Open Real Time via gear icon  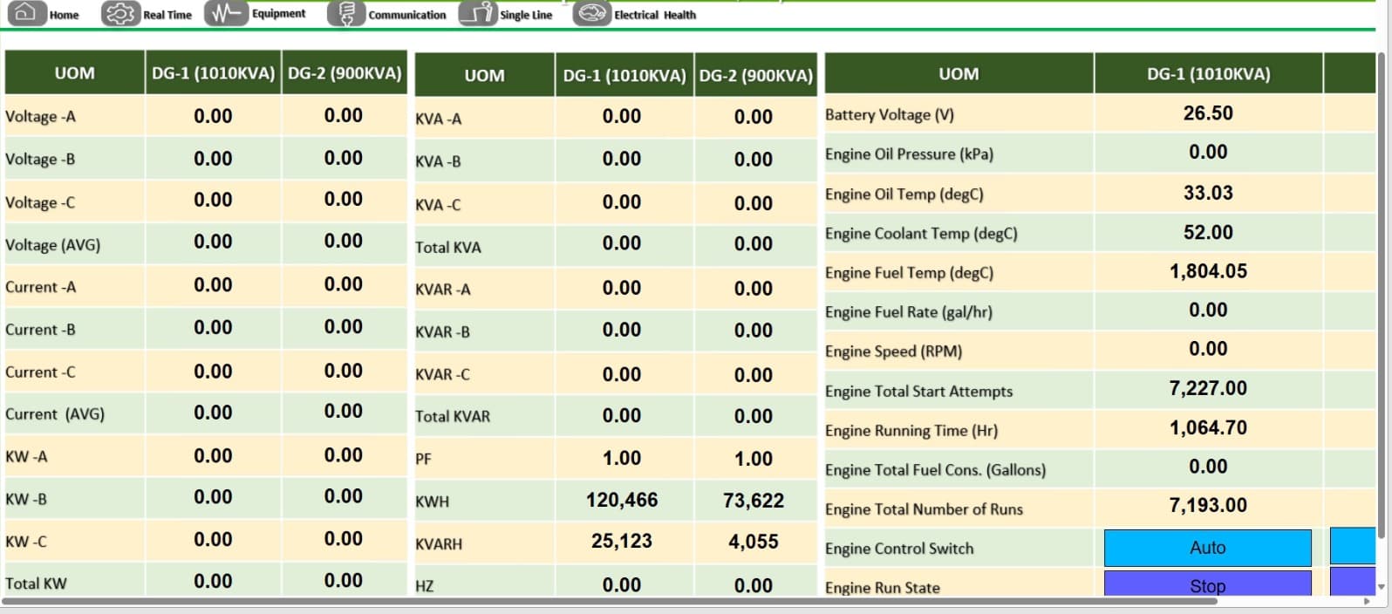click(x=120, y=14)
